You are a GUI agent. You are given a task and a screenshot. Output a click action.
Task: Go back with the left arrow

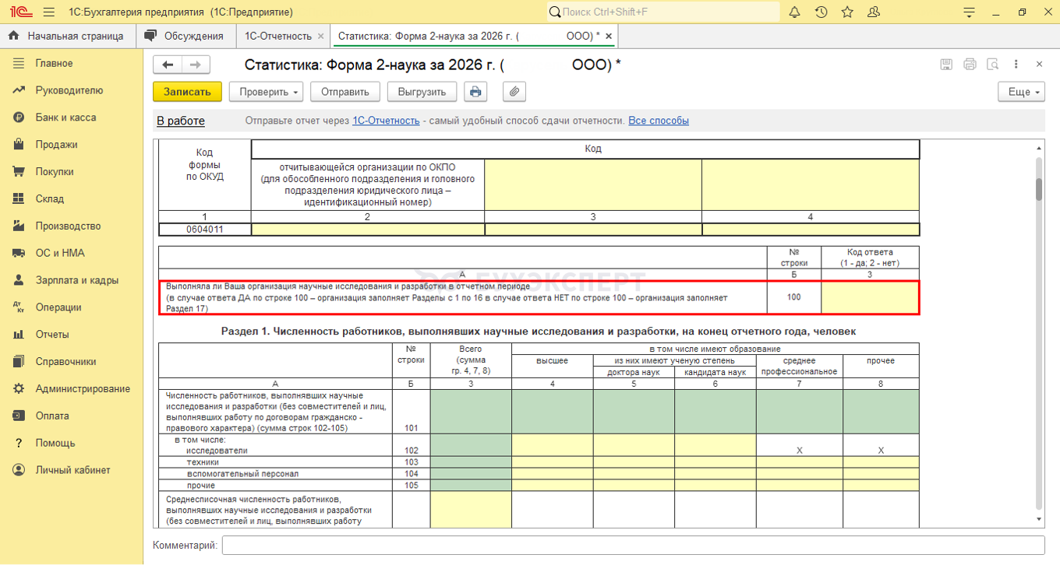point(168,65)
